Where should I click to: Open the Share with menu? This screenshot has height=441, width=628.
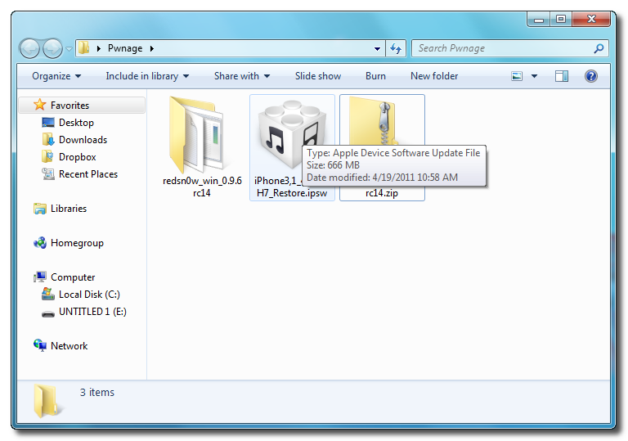tap(242, 76)
